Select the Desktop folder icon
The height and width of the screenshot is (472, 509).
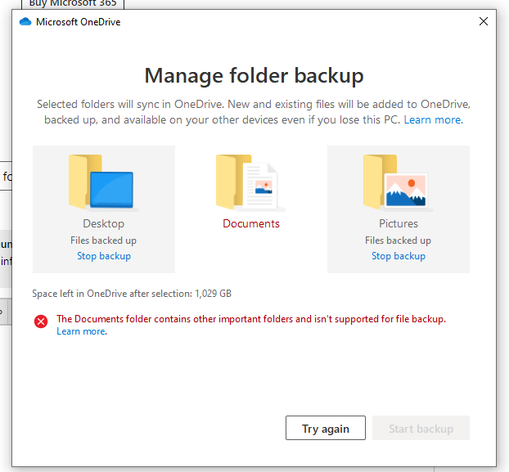(x=103, y=182)
